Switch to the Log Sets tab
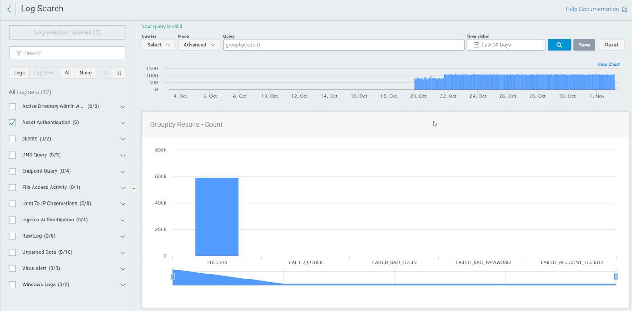The height and width of the screenshot is (311, 632). pyautogui.click(x=44, y=73)
